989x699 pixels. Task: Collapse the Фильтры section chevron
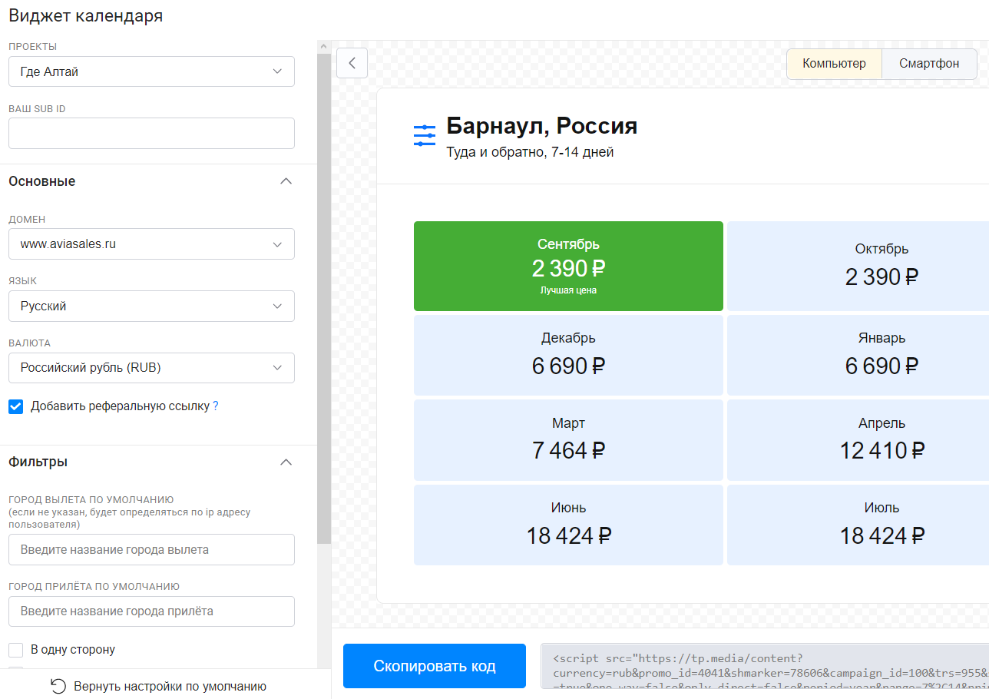(x=286, y=462)
